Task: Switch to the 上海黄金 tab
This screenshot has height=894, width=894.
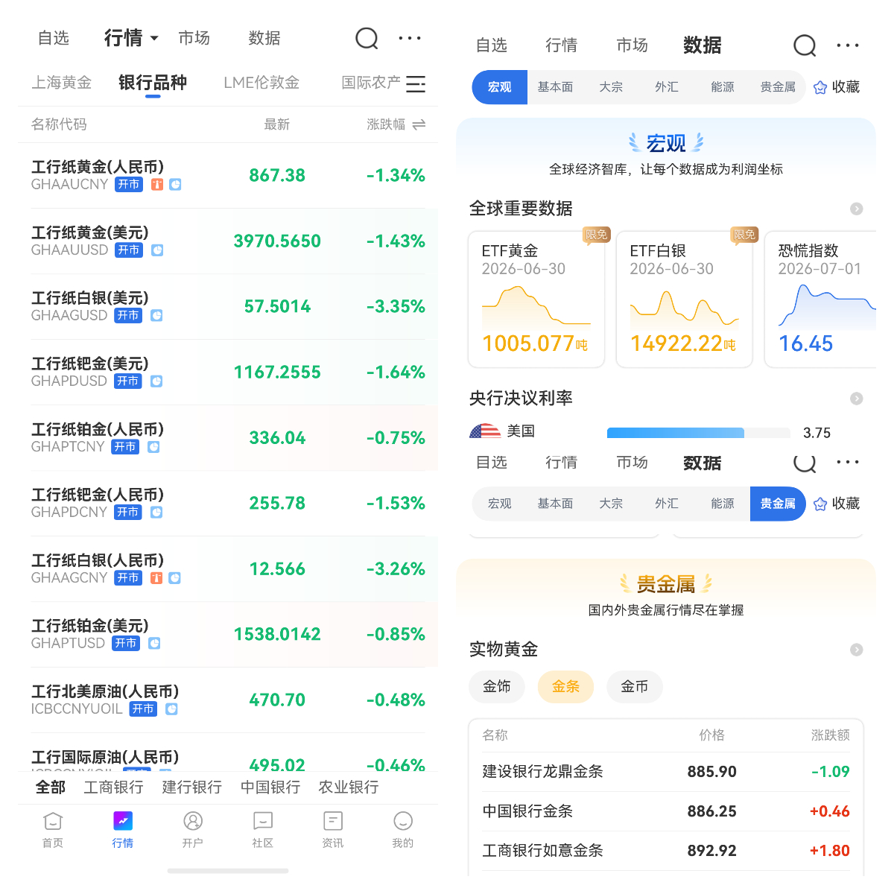Action: coord(62,83)
